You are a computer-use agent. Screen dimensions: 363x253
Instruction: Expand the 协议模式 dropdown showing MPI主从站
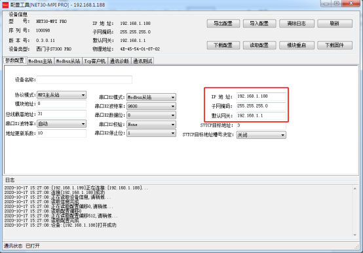click(62, 95)
